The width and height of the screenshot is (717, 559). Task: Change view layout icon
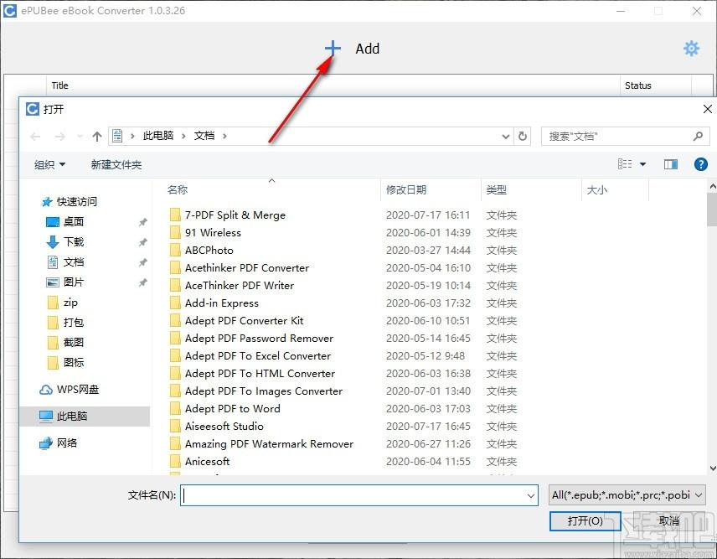625,163
